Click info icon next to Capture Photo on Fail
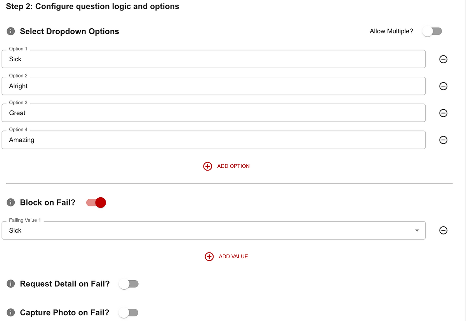Viewport: 466px width, 321px height. pyautogui.click(x=11, y=312)
